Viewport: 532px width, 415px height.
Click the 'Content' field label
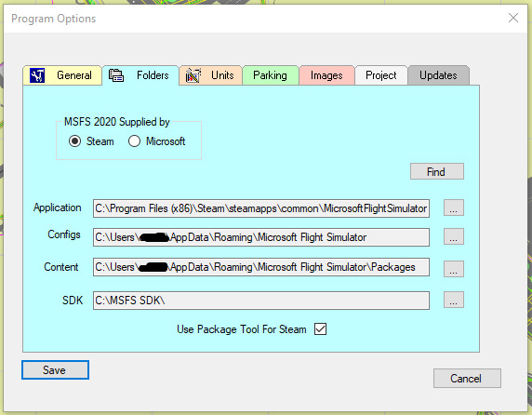pos(61,267)
